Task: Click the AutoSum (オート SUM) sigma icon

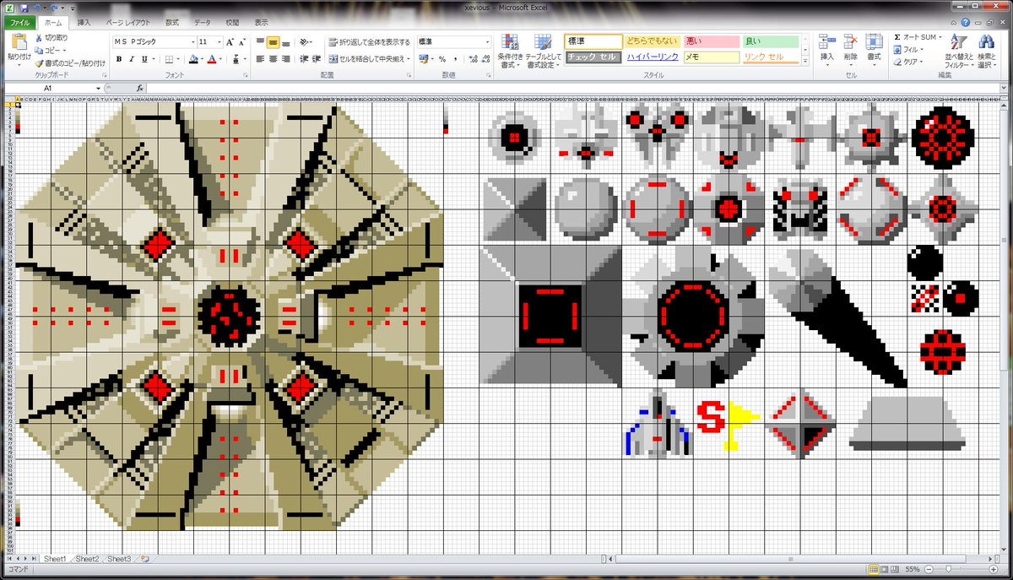Action: 898,37
